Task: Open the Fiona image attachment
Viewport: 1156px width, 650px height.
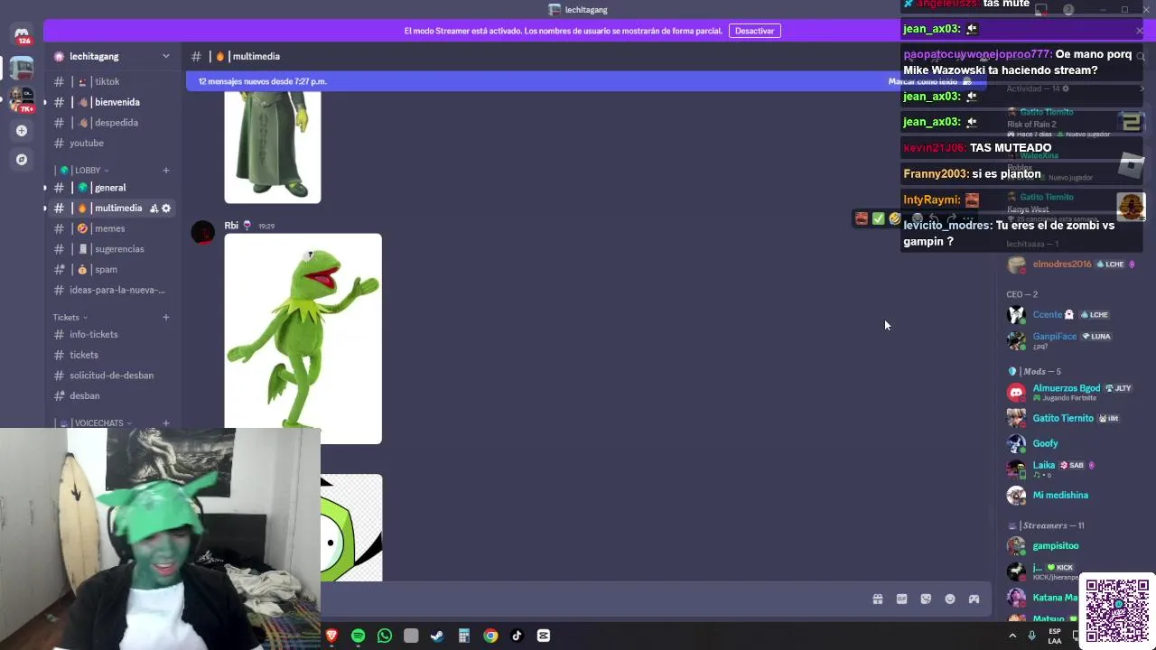Action: click(x=273, y=146)
